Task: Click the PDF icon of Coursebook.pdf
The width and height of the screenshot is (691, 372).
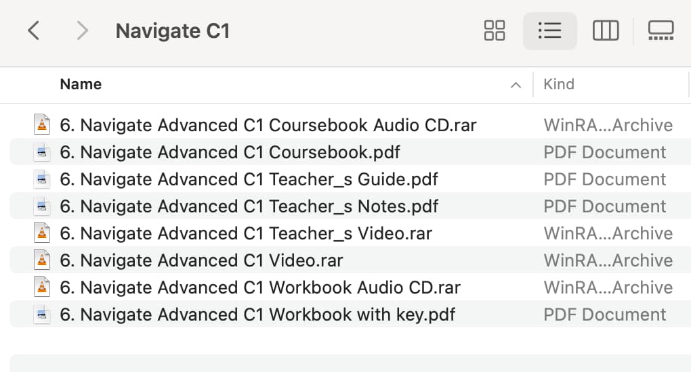Action: (42, 152)
